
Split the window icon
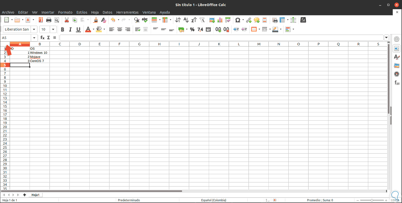click(x=293, y=20)
